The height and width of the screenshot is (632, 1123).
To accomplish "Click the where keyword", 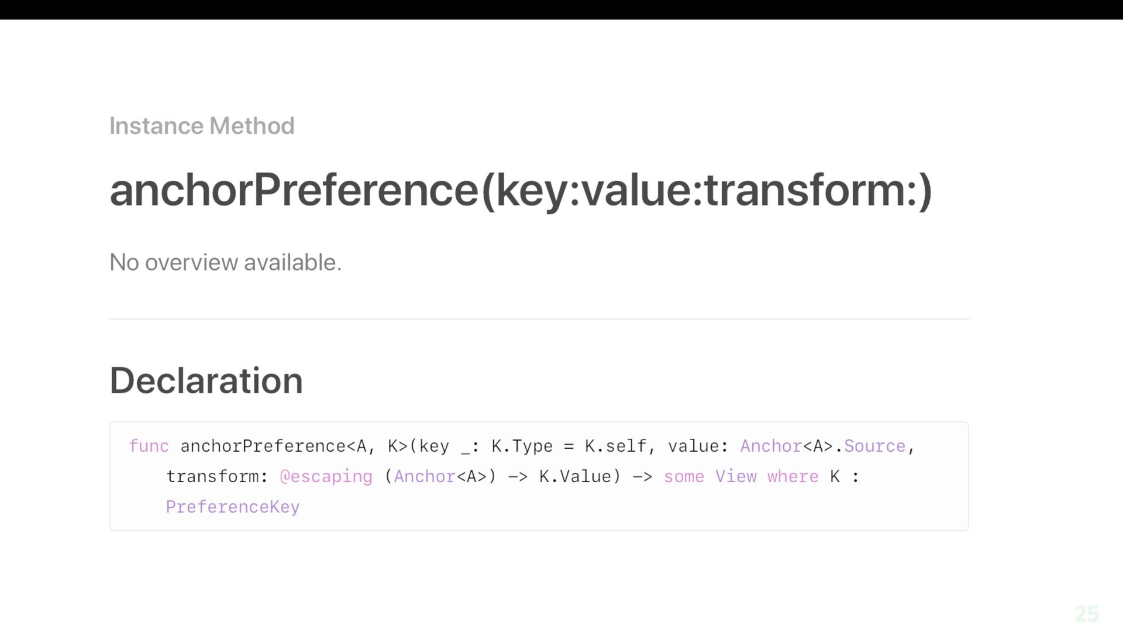I will click(793, 476).
